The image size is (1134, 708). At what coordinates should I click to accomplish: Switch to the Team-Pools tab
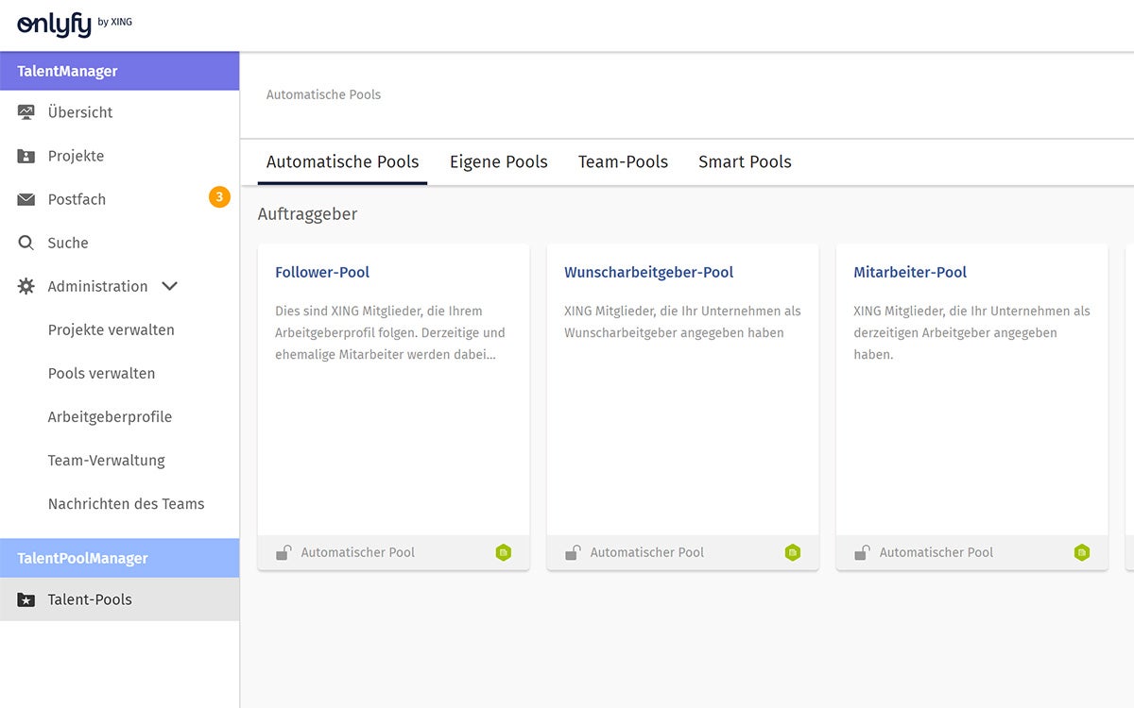click(x=623, y=161)
